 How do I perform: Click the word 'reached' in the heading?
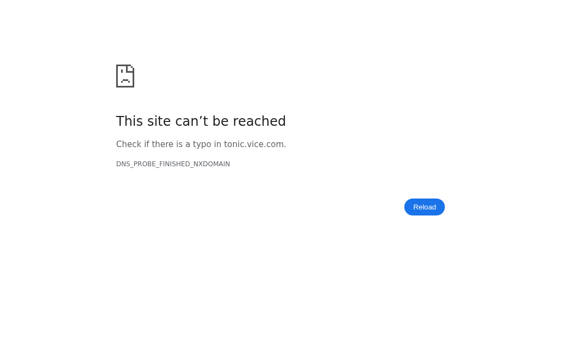pos(259,121)
